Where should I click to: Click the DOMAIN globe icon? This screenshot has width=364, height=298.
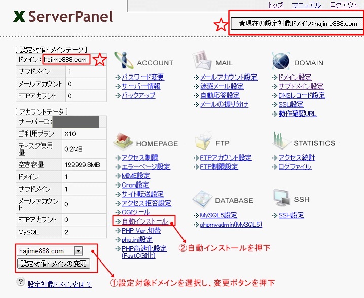[x=281, y=61]
